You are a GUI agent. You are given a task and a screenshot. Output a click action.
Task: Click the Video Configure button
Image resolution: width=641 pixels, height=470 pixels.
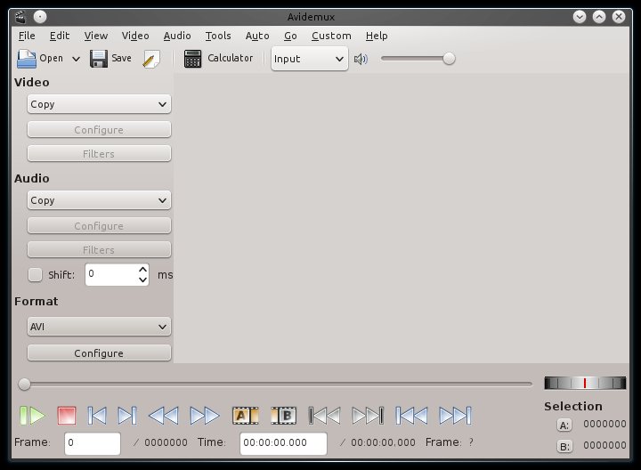(x=99, y=130)
